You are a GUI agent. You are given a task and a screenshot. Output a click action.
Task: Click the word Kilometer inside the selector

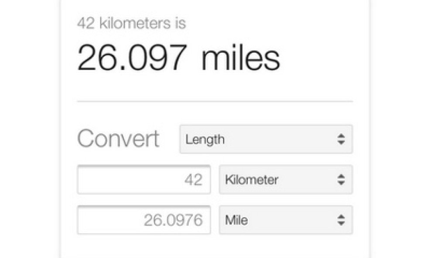252,180
